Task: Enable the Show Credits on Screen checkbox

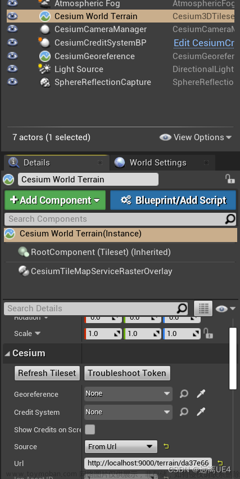Action: (x=90, y=429)
